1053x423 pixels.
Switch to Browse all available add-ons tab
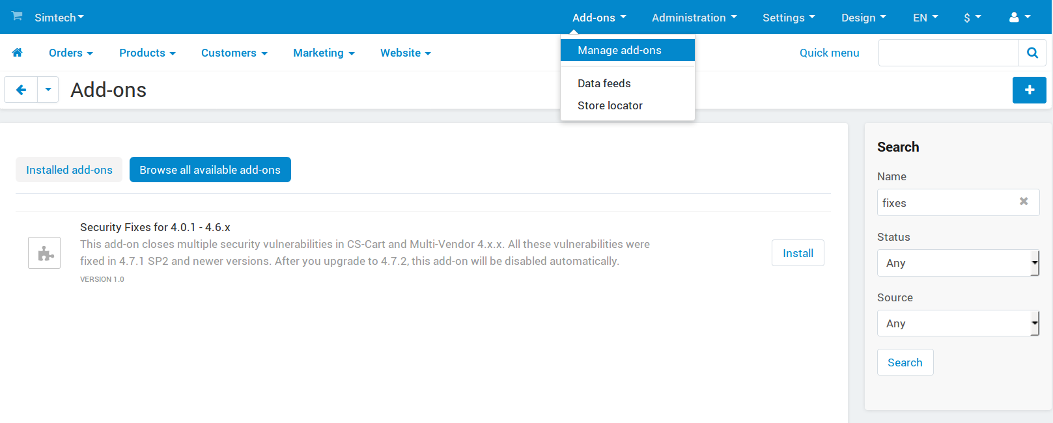pos(210,170)
